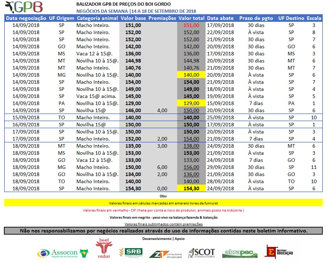
Task: Select the 'UF Origem' column header
Action: [61, 18]
